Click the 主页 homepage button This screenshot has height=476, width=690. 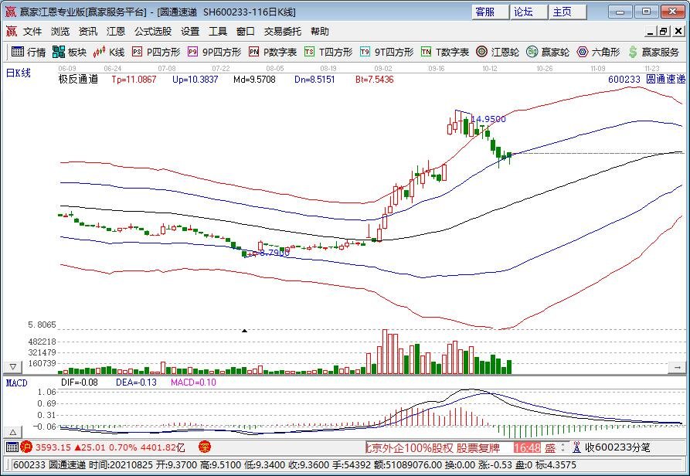(x=568, y=12)
